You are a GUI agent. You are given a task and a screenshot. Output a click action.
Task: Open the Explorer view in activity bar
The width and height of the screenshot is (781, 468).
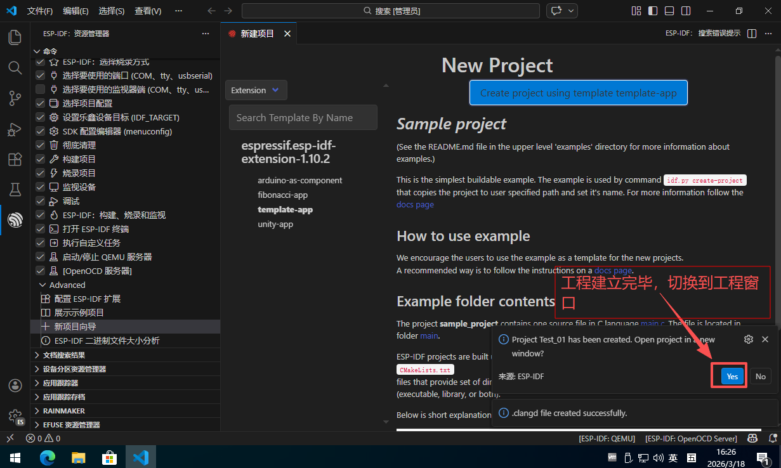coord(15,37)
